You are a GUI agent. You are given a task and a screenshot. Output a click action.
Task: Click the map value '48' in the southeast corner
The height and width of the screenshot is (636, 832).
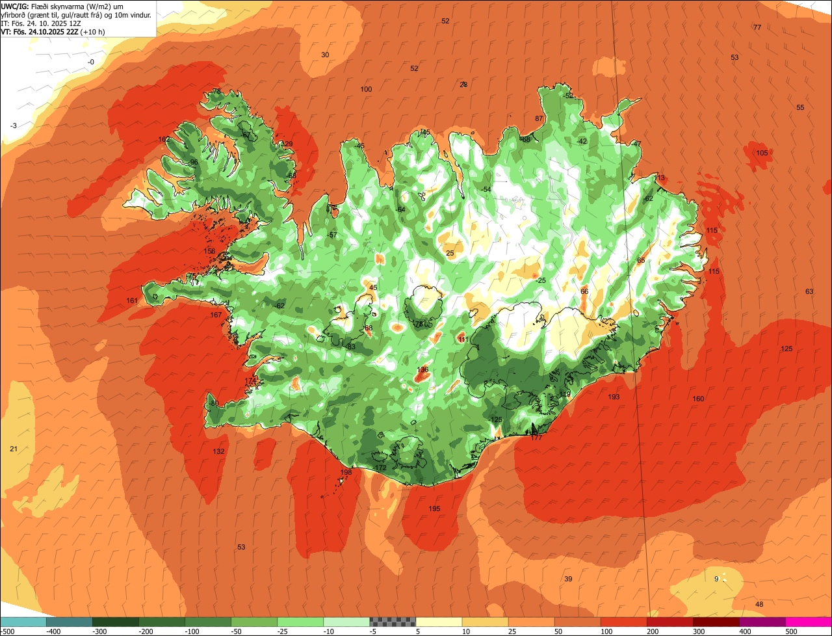point(759,604)
